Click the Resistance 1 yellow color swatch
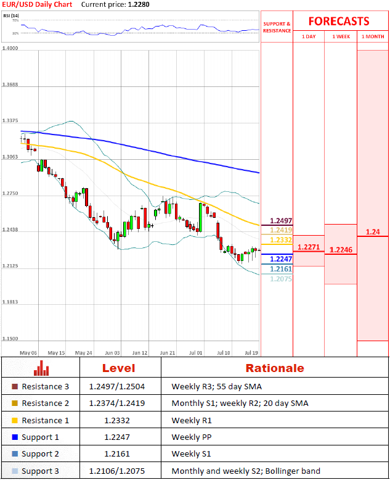390x480 pixels. point(15,420)
